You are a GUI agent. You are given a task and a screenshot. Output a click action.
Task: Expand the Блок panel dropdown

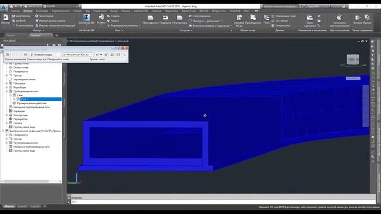(x=119, y=30)
